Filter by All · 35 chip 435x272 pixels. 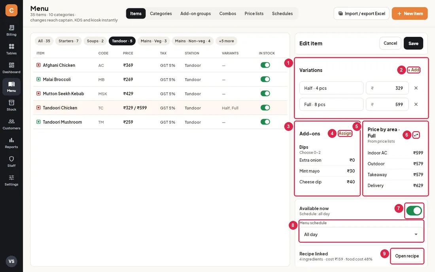pyautogui.click(x=44, y=41)
